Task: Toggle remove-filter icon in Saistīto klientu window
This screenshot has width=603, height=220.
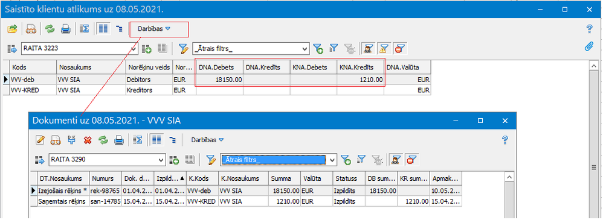Action: coord(400,48)
